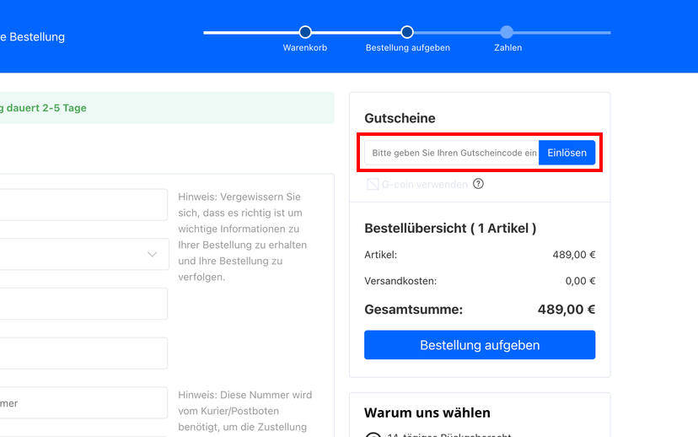Select the Bestellung aufgeben progress step
Image resolution: width=698 pixels, height=437 pixels.
pyautogui.click(x=407, y=32)
